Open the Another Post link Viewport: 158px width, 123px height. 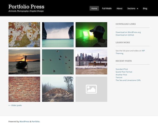[121, 75]
